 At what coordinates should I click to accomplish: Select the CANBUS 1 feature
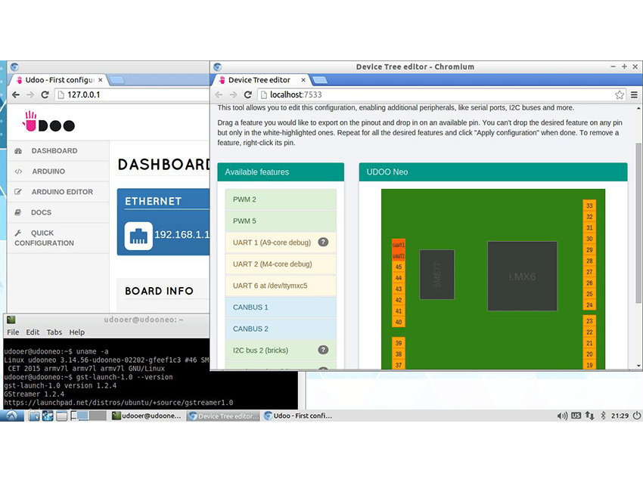[x=281, y=307]
